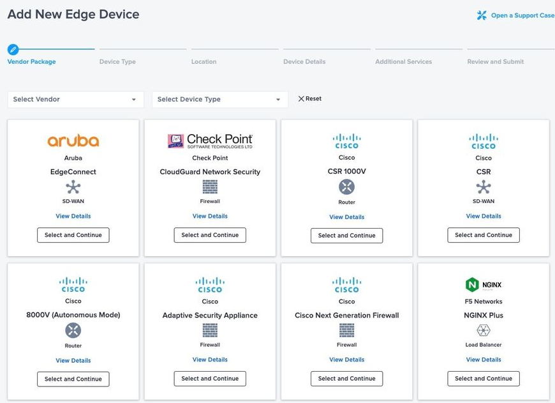The image size is (555, 403).
Task: Click the Cisco logo on CSR 1000V card
Action: coord(346,141)
